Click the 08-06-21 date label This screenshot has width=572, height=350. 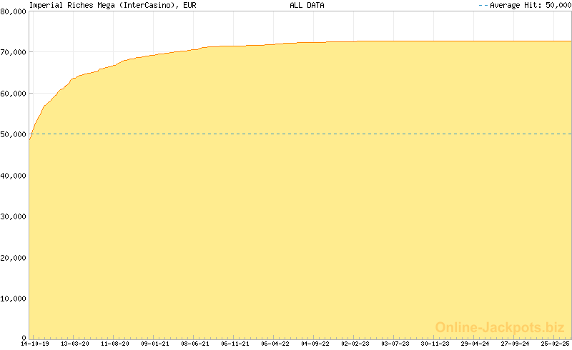point(194,344)
